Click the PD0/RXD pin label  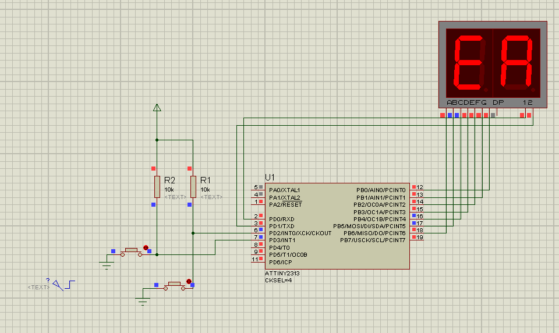[x=281, y=219]
